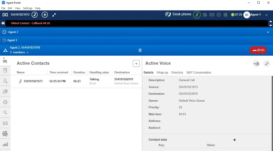Open the history clock sidebar icon
The image size is (273, 151).
[5, 102]
